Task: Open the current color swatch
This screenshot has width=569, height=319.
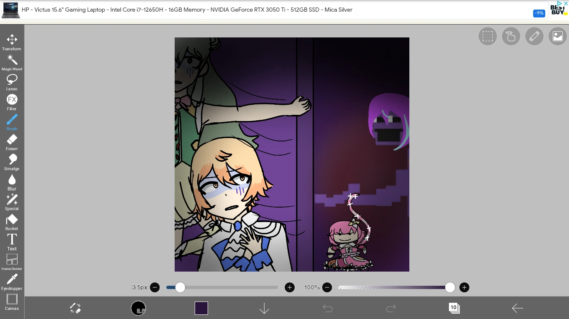Action: tap(201, 308)
